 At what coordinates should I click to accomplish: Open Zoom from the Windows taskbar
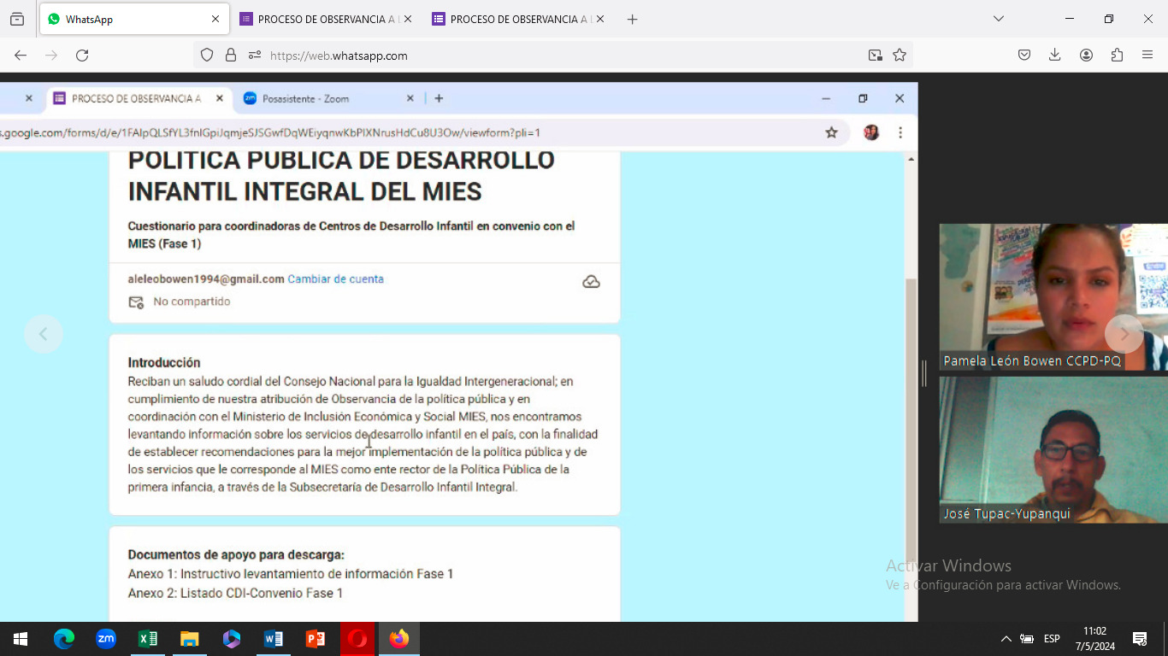(106, 639)
